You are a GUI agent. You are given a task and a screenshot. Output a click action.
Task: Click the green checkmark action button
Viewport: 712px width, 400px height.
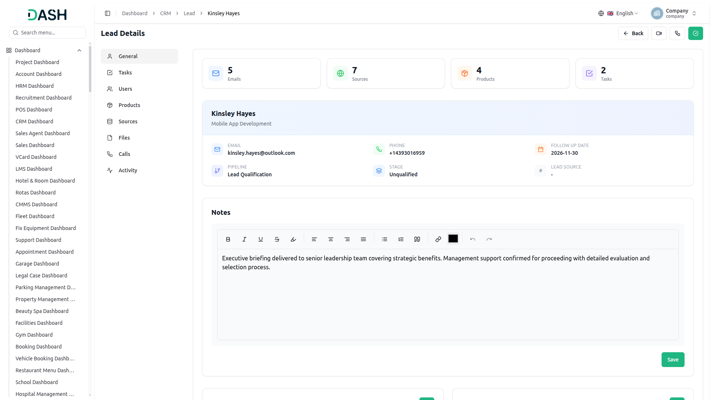click(x=696, y=33)
